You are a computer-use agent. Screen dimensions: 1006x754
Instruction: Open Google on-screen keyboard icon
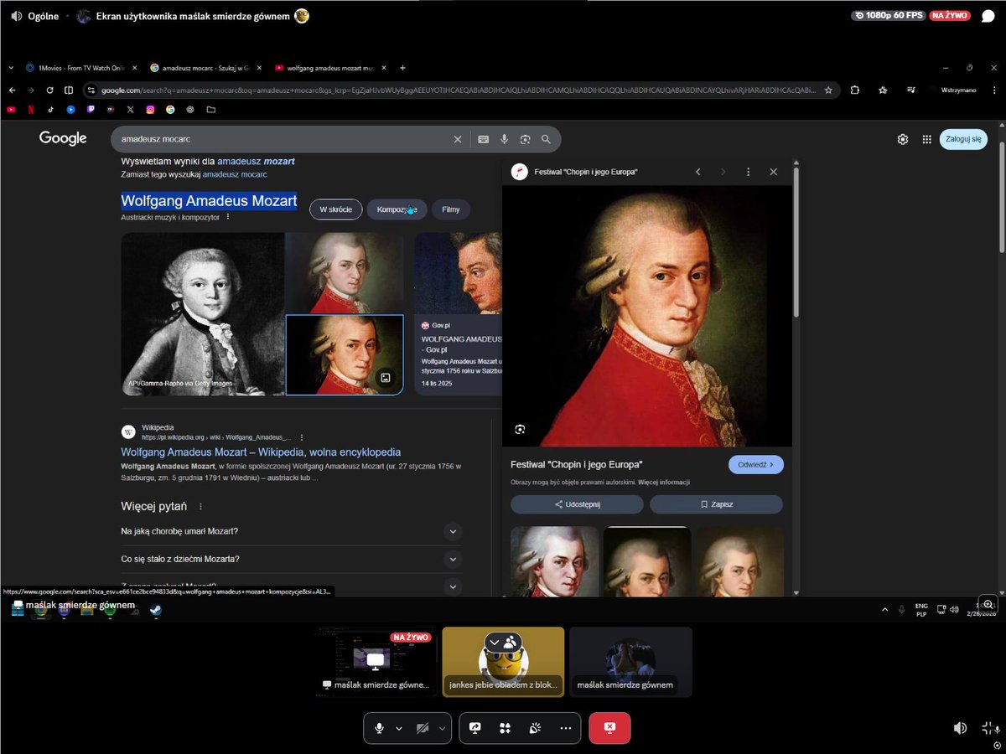pyautogui.click(x=483, y=139)
